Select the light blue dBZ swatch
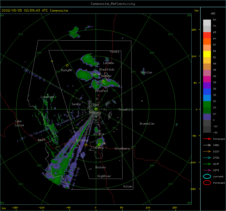 pyautogui.click(x=207, y=98)
